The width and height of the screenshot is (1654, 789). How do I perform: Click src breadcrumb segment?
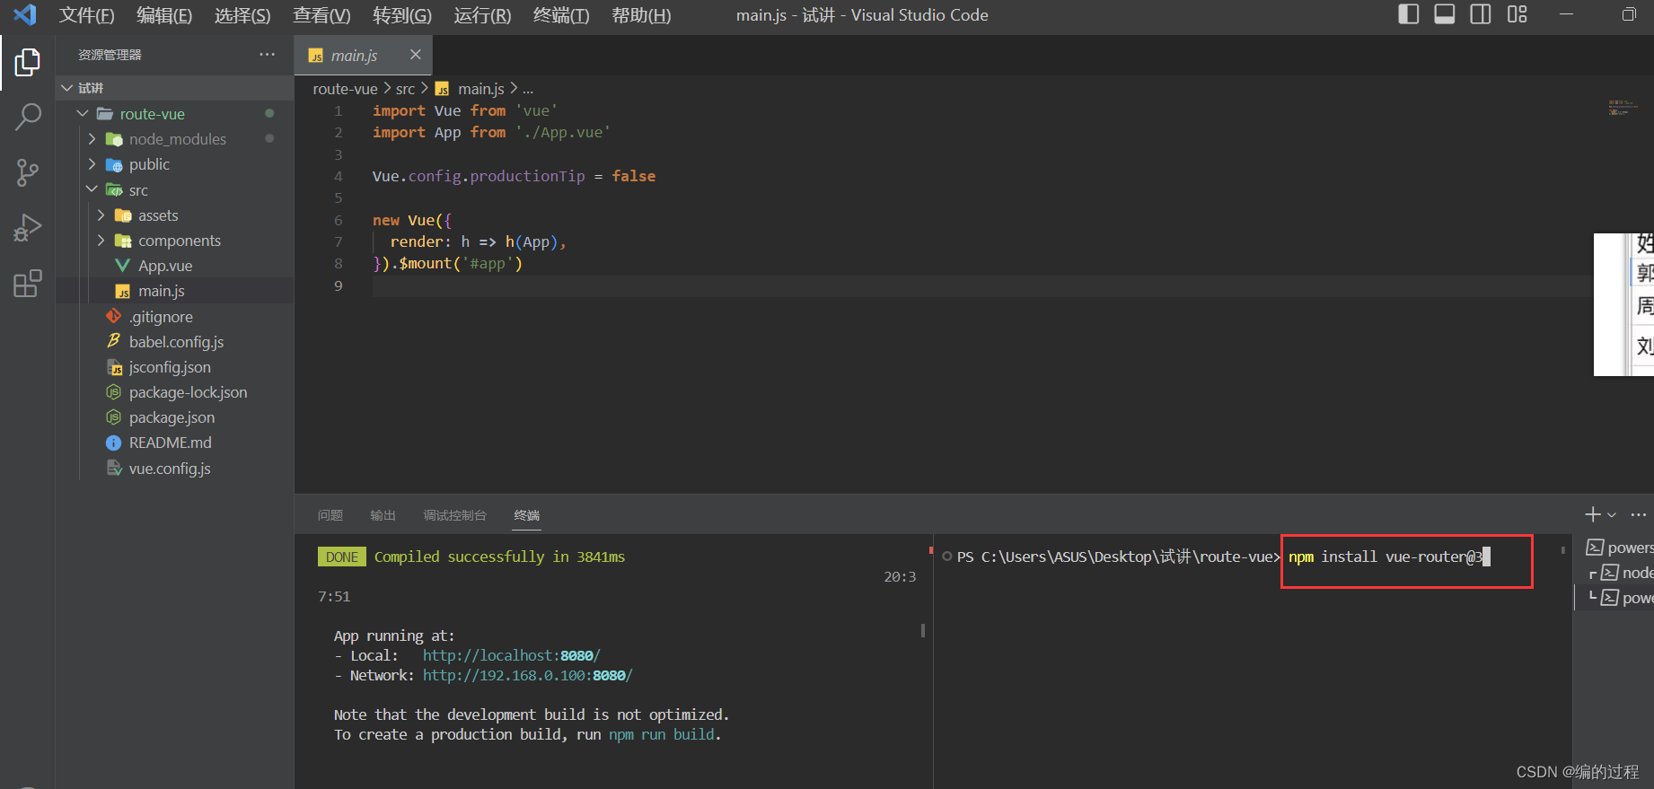pos(405,89)
